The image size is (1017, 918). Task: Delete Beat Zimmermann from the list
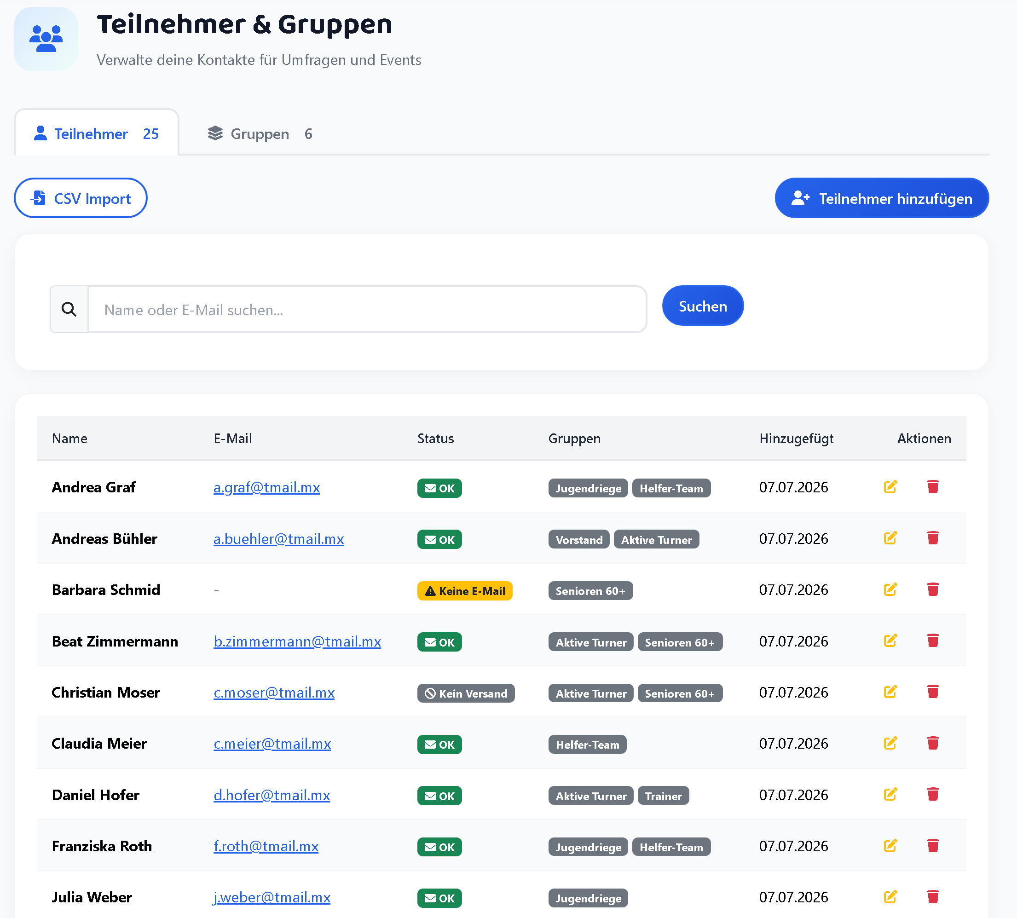[933, 641]
